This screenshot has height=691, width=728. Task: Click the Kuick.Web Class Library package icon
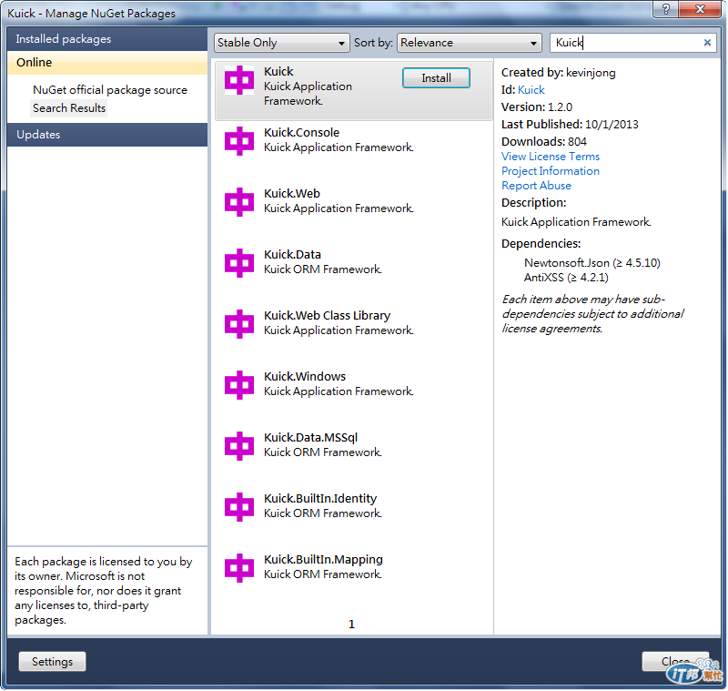tap(239, 324)
